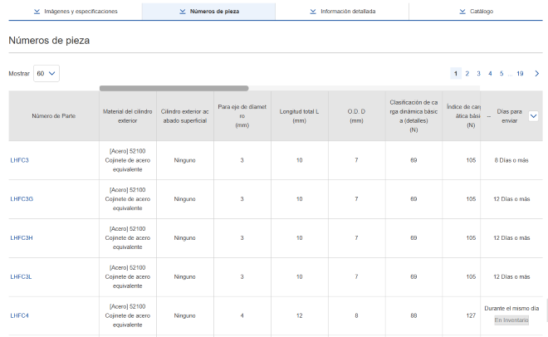
Task: Expand the Días para enviar column dropdown
Action: tap(533, 116)
